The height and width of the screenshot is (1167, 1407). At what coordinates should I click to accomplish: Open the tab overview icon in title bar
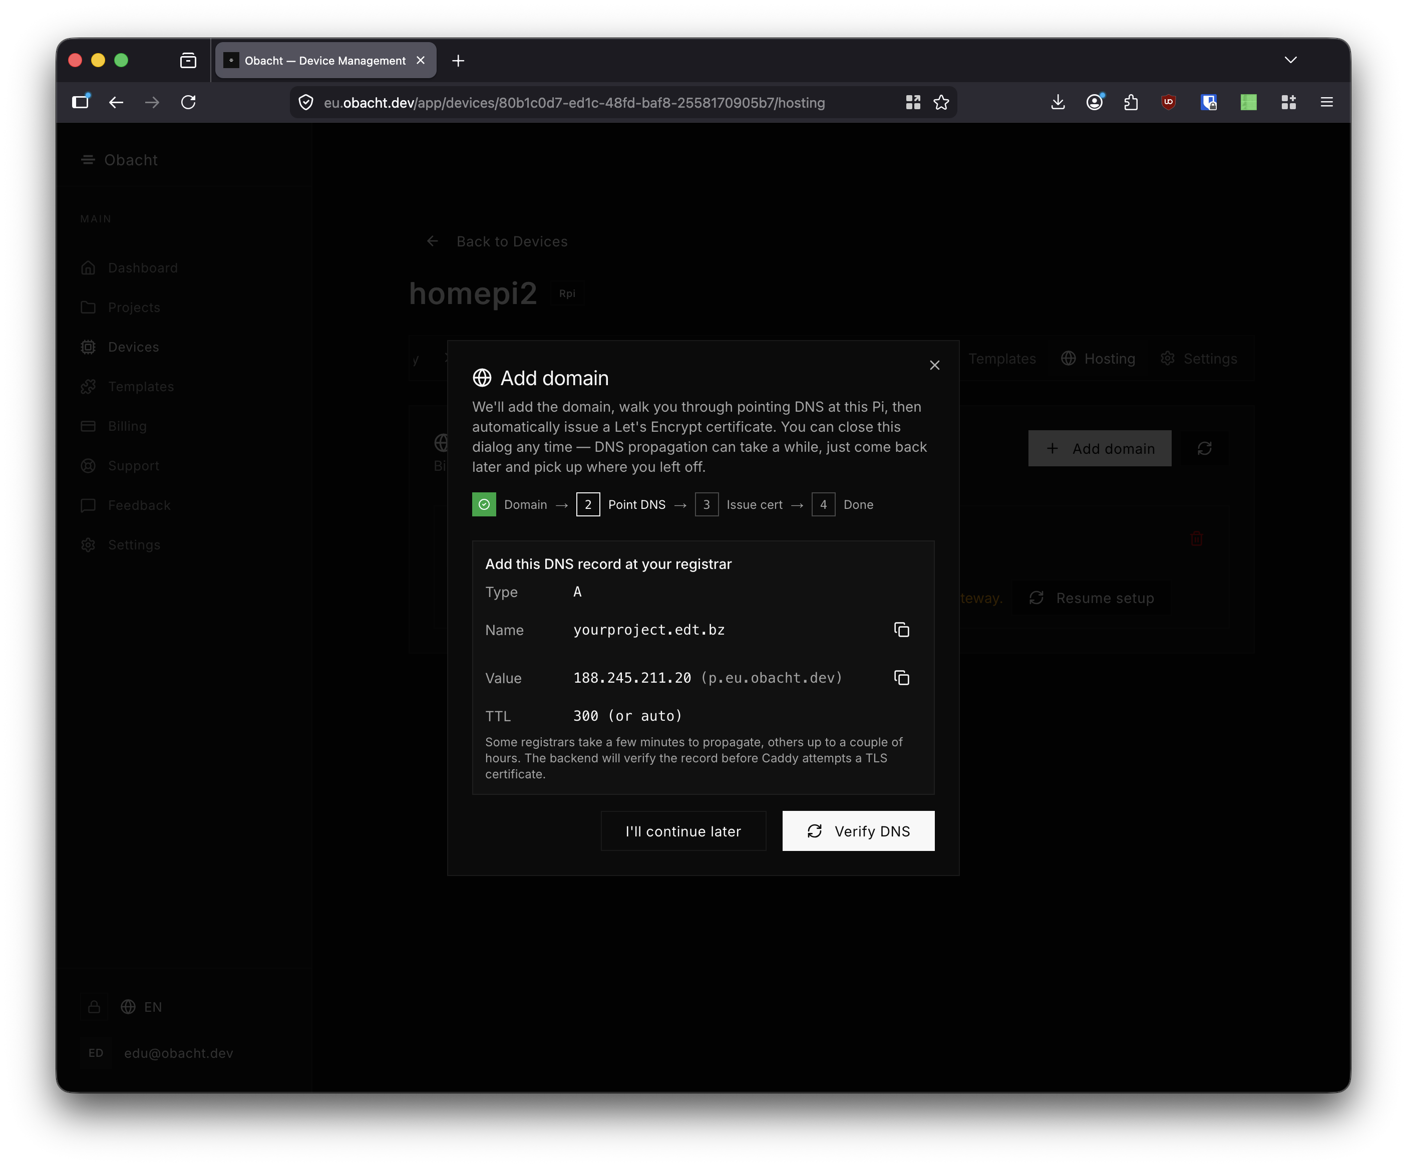pyautogui.click(x=188, y=61)
